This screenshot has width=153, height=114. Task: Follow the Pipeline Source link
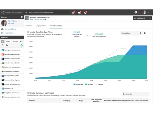[x=39, y=19]
